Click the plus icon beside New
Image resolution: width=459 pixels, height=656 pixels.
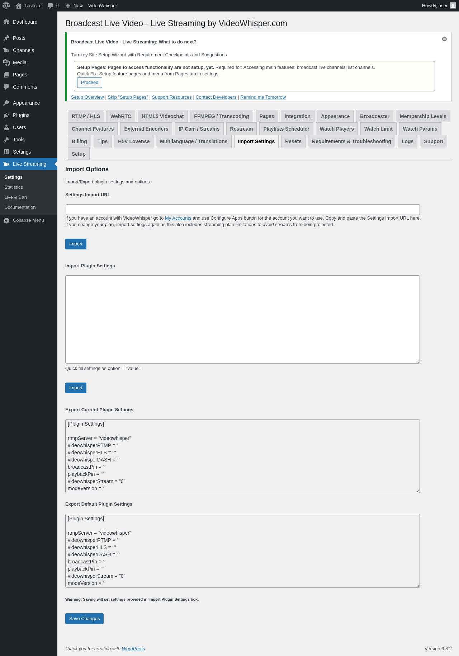[68, 6]
